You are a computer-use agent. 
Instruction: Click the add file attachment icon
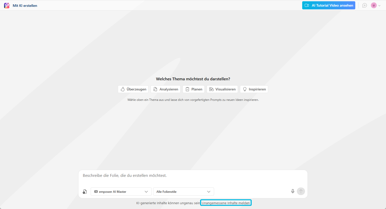point(85,192)
